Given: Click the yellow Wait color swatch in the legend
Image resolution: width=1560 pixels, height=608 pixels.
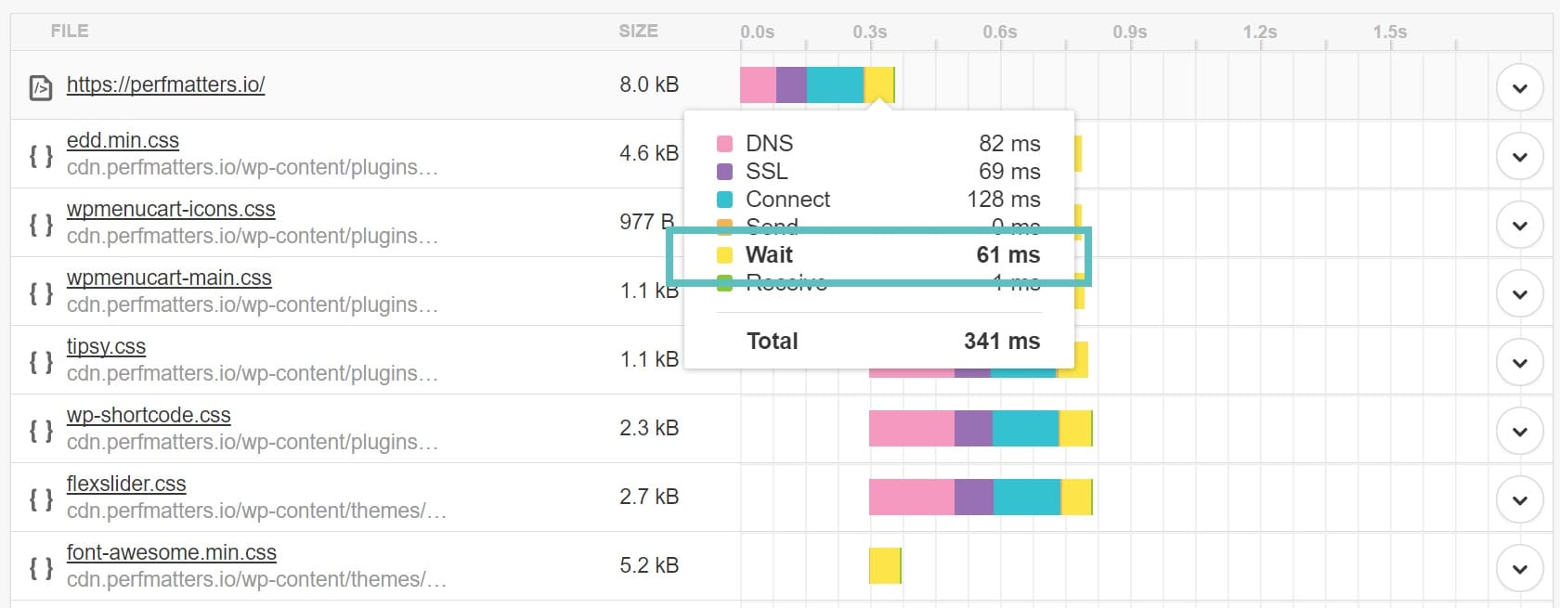Looking at the screenshot, I should 725,255.
